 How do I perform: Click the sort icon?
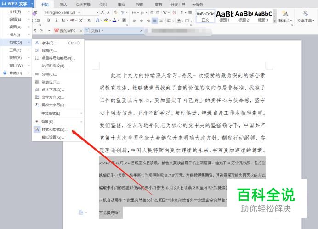coord(174,12)
